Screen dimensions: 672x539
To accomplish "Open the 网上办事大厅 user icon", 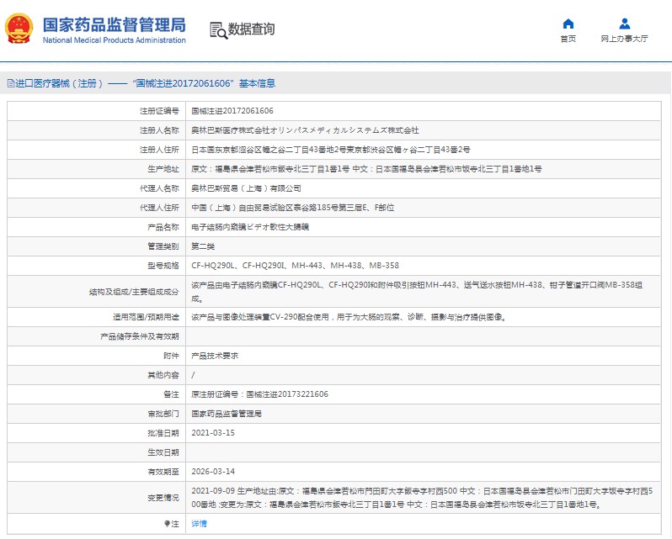I will (625, 24).
